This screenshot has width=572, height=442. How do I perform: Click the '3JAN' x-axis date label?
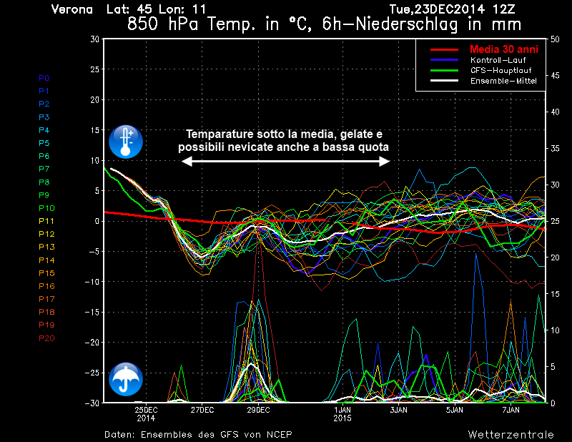[399, 410]
